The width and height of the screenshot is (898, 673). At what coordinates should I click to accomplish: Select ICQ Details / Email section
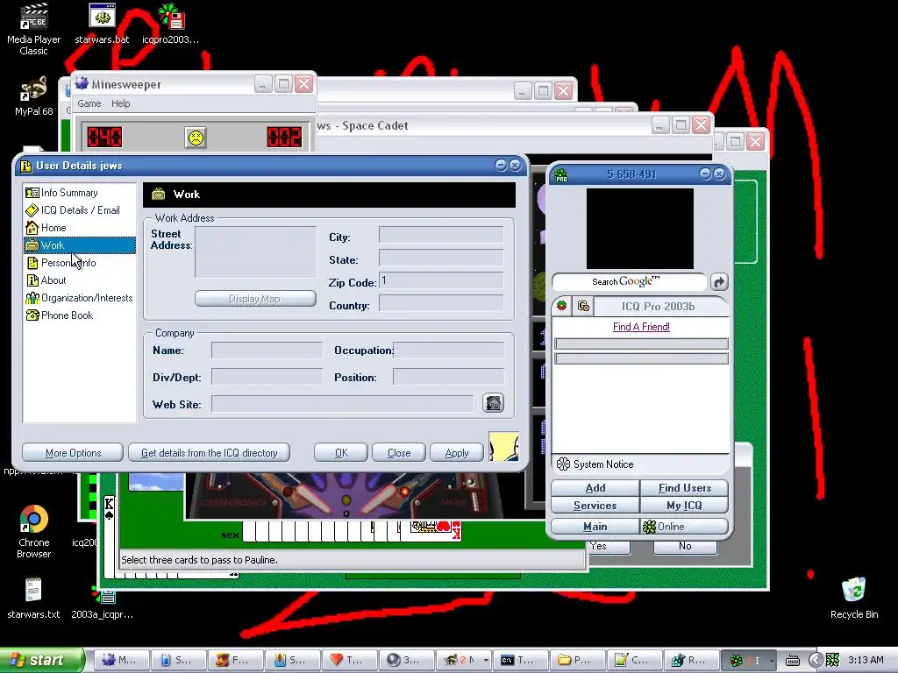(80, 210)
